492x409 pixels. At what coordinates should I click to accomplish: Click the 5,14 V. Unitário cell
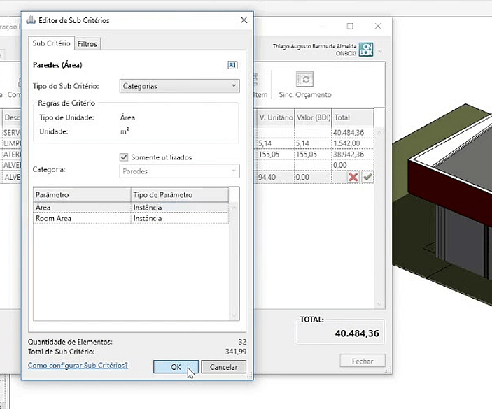point(276,143)
